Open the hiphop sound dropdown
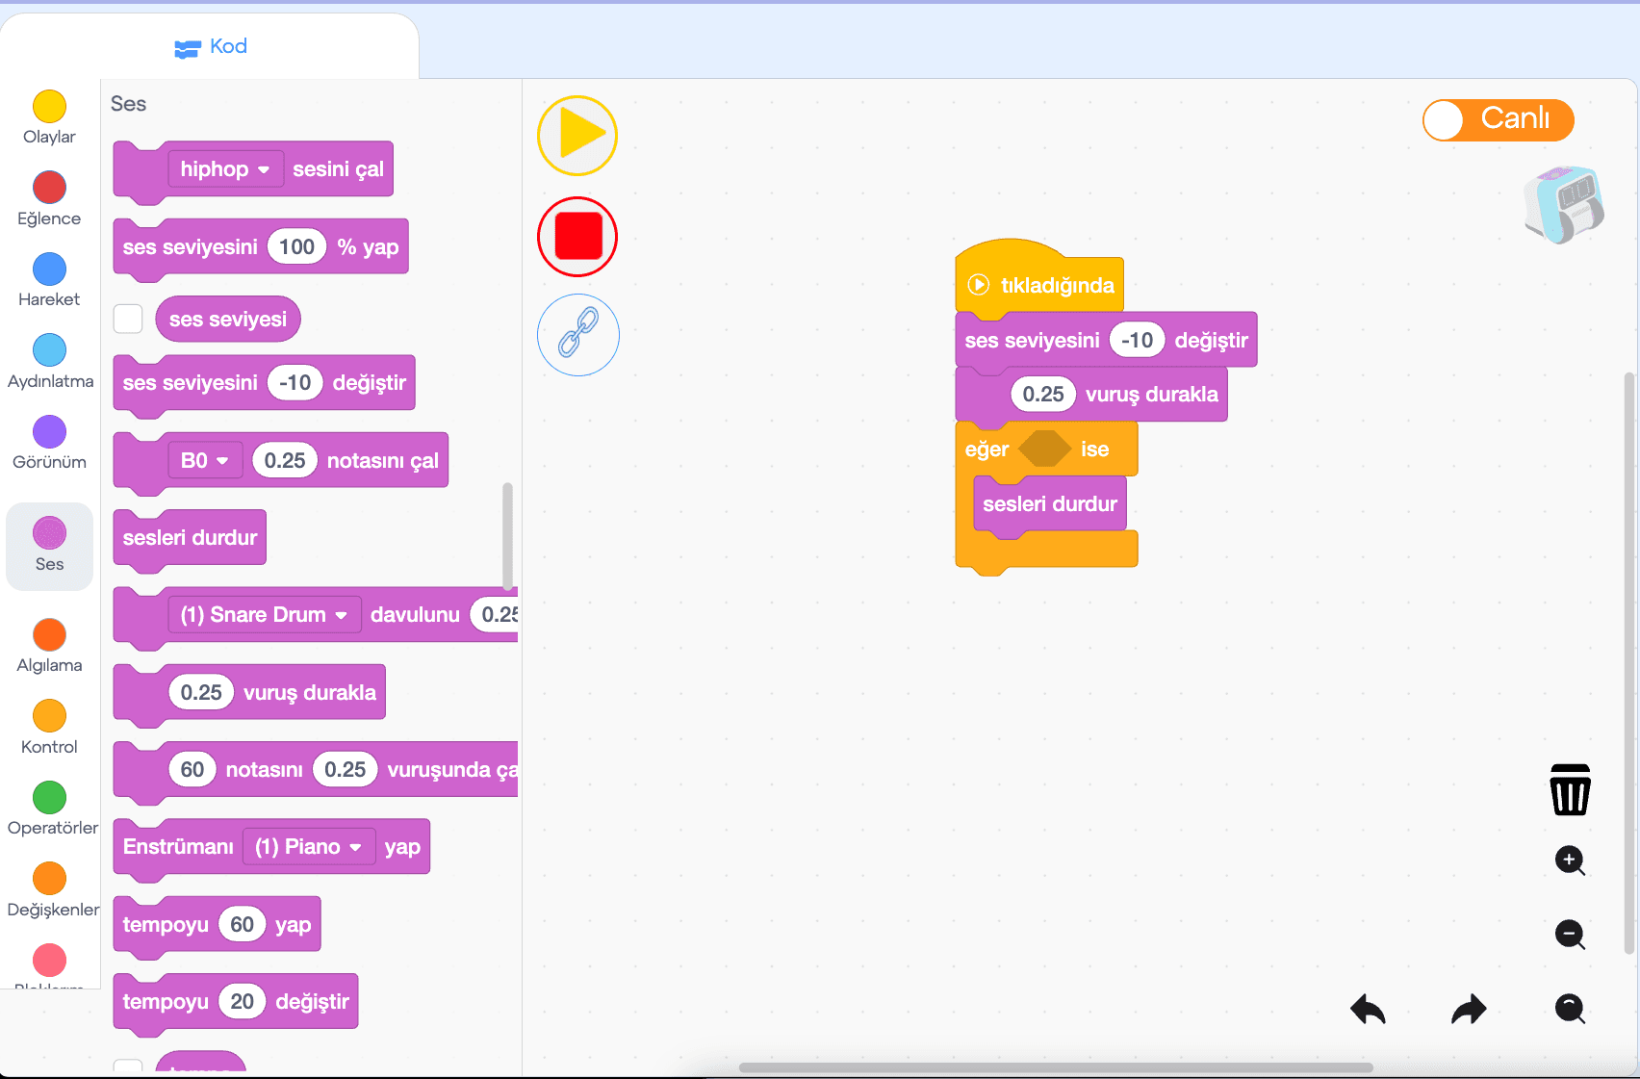The width and height of the screenshot is (1640, 1079). pos(225,169)
